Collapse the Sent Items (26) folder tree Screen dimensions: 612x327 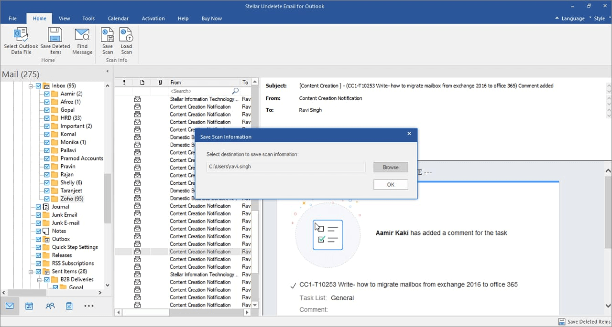pyautogui.click(x=31, y=272)
